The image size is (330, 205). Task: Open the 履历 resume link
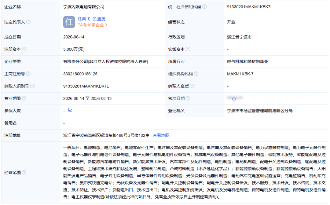tap(99, 19)
